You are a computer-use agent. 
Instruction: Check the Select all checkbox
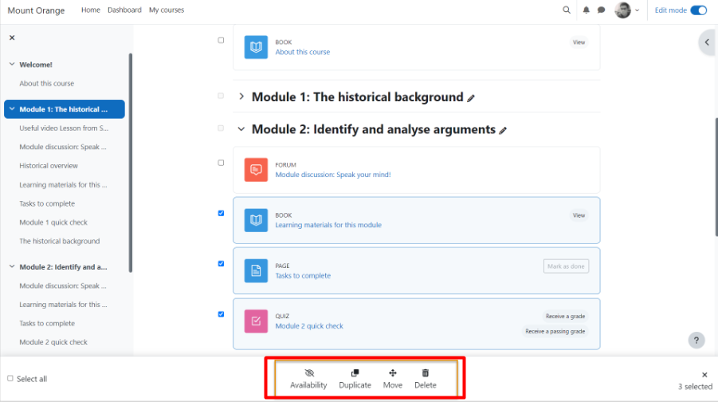coord(10,379)
